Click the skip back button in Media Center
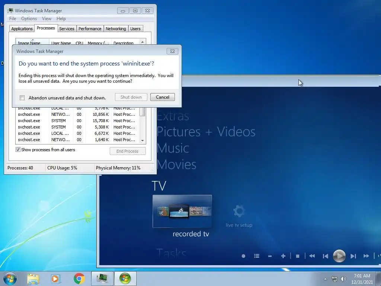Screen dimensions: 381x286 tap(325, 256)
